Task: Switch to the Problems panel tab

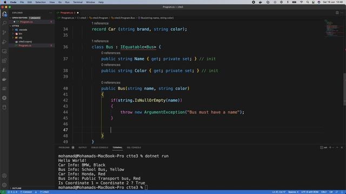Action: tap(64, 148)
